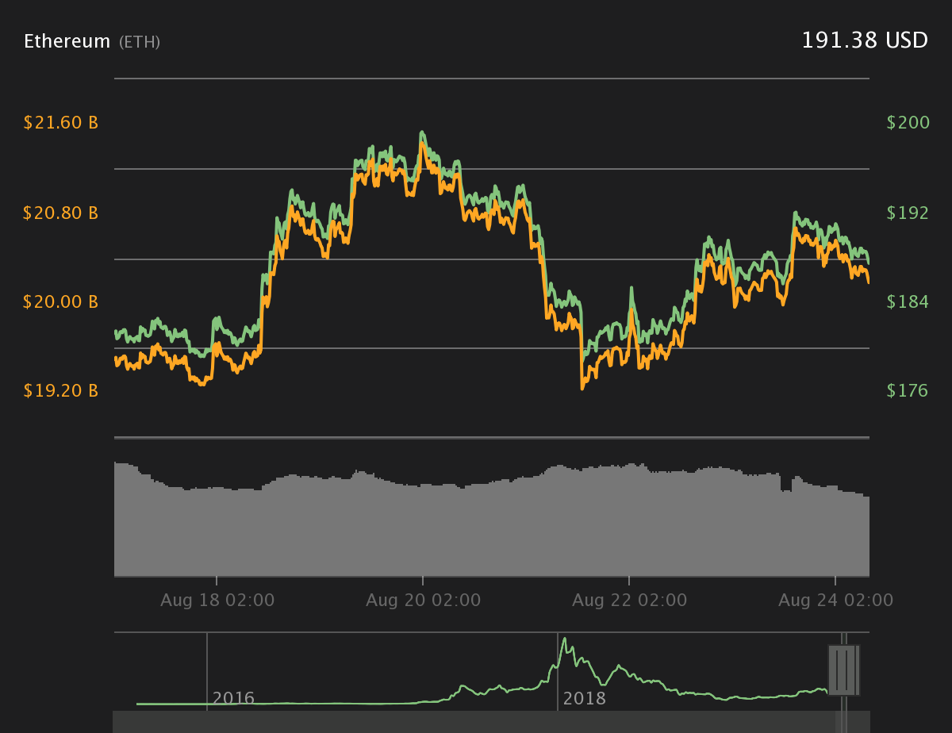The height and width of the screenshot is (733, 952).
Task: Click the 2016 marker in the navigator
Action: pos(233,699)
